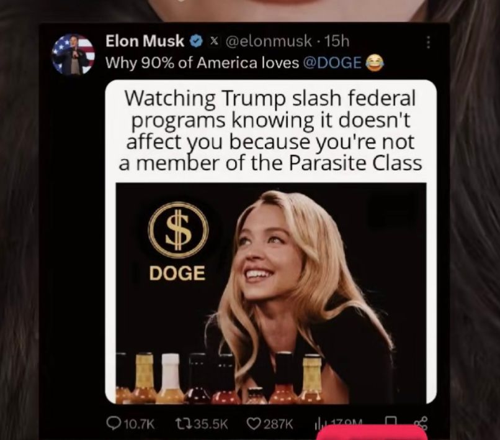Screen dimensions: 500x440
Task: Open the three-dot more options menu
Action: 428,42
